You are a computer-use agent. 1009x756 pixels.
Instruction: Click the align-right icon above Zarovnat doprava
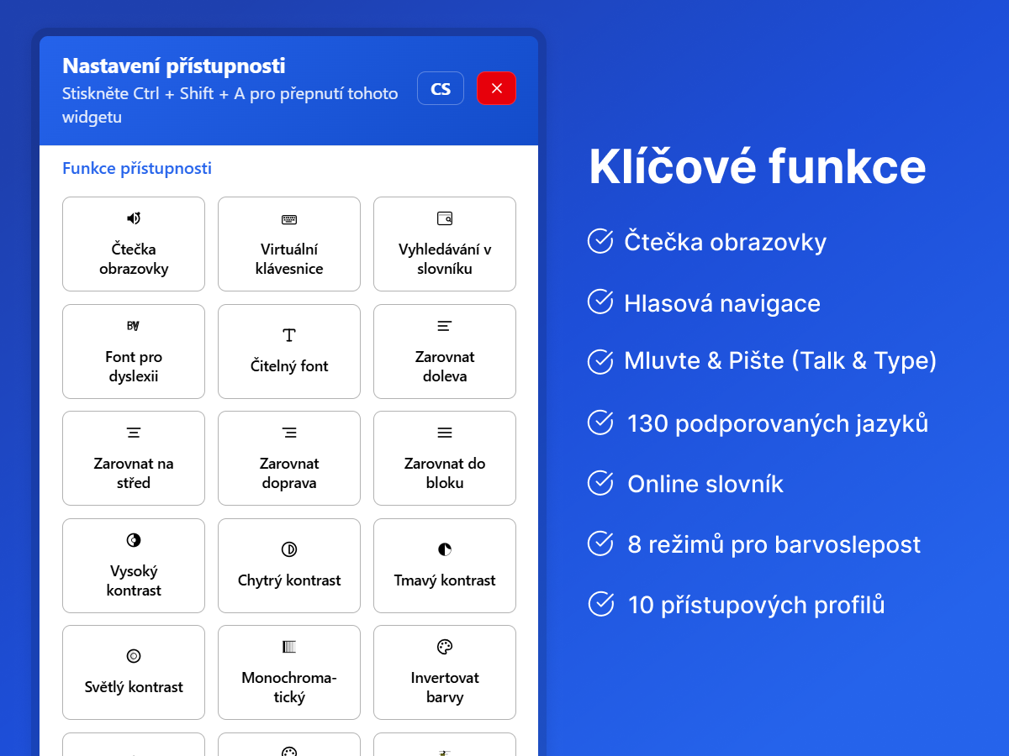pyautogui.click(x=289, y=433)
